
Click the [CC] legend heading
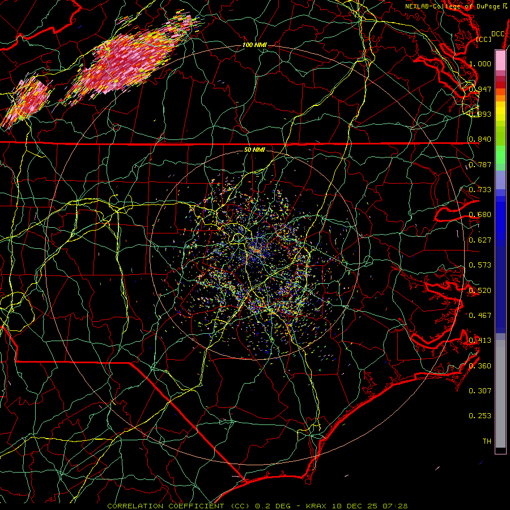pos(484,40)
